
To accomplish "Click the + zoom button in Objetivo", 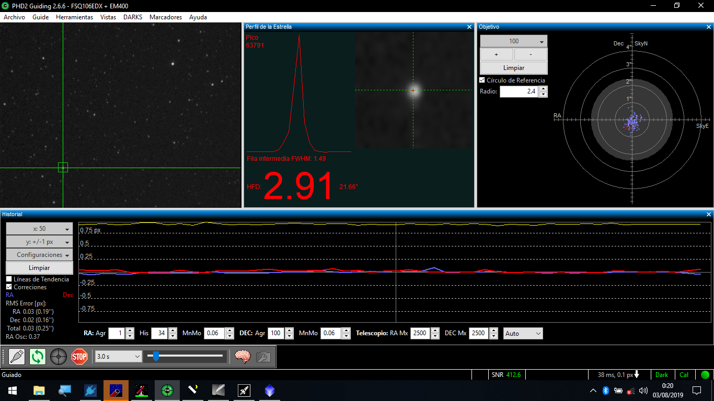I will [x=497, y=54].
